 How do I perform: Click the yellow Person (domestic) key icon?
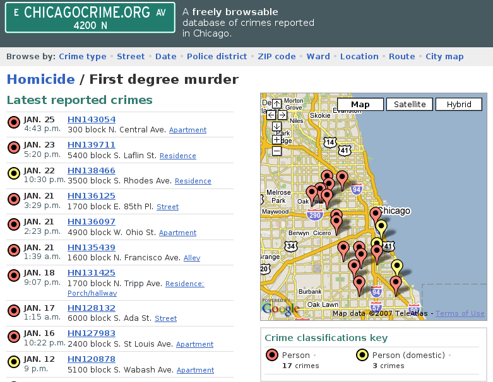362,355
